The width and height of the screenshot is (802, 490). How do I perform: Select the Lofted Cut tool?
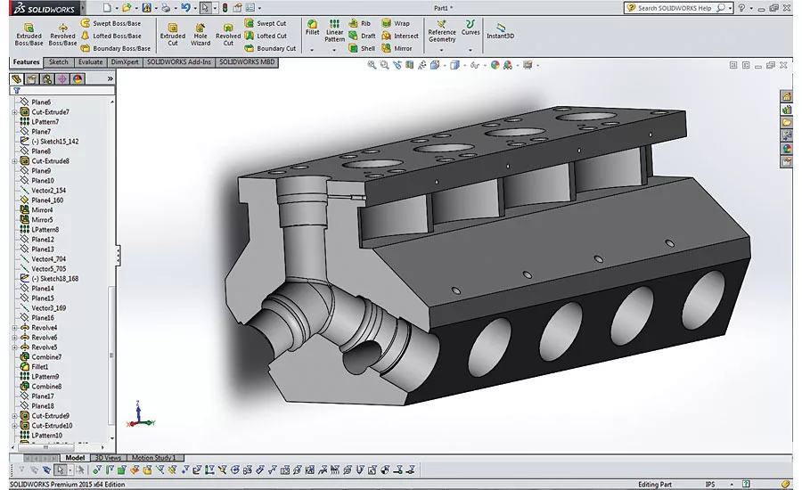(x=266, y=36)
